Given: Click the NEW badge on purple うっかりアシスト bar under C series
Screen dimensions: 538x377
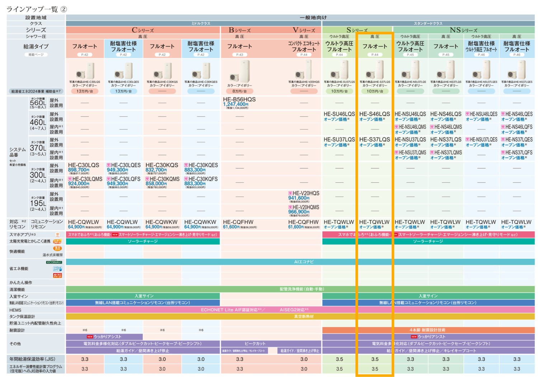Looking at the screenshot, I should point(90,337).
